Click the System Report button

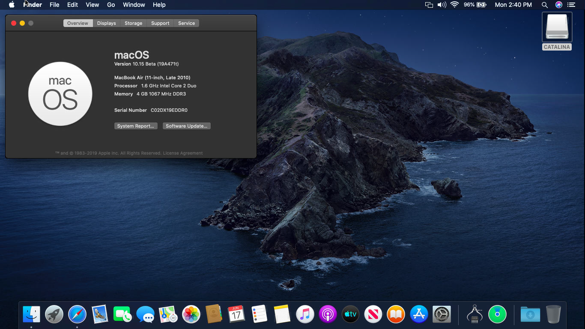click(136, 126)
